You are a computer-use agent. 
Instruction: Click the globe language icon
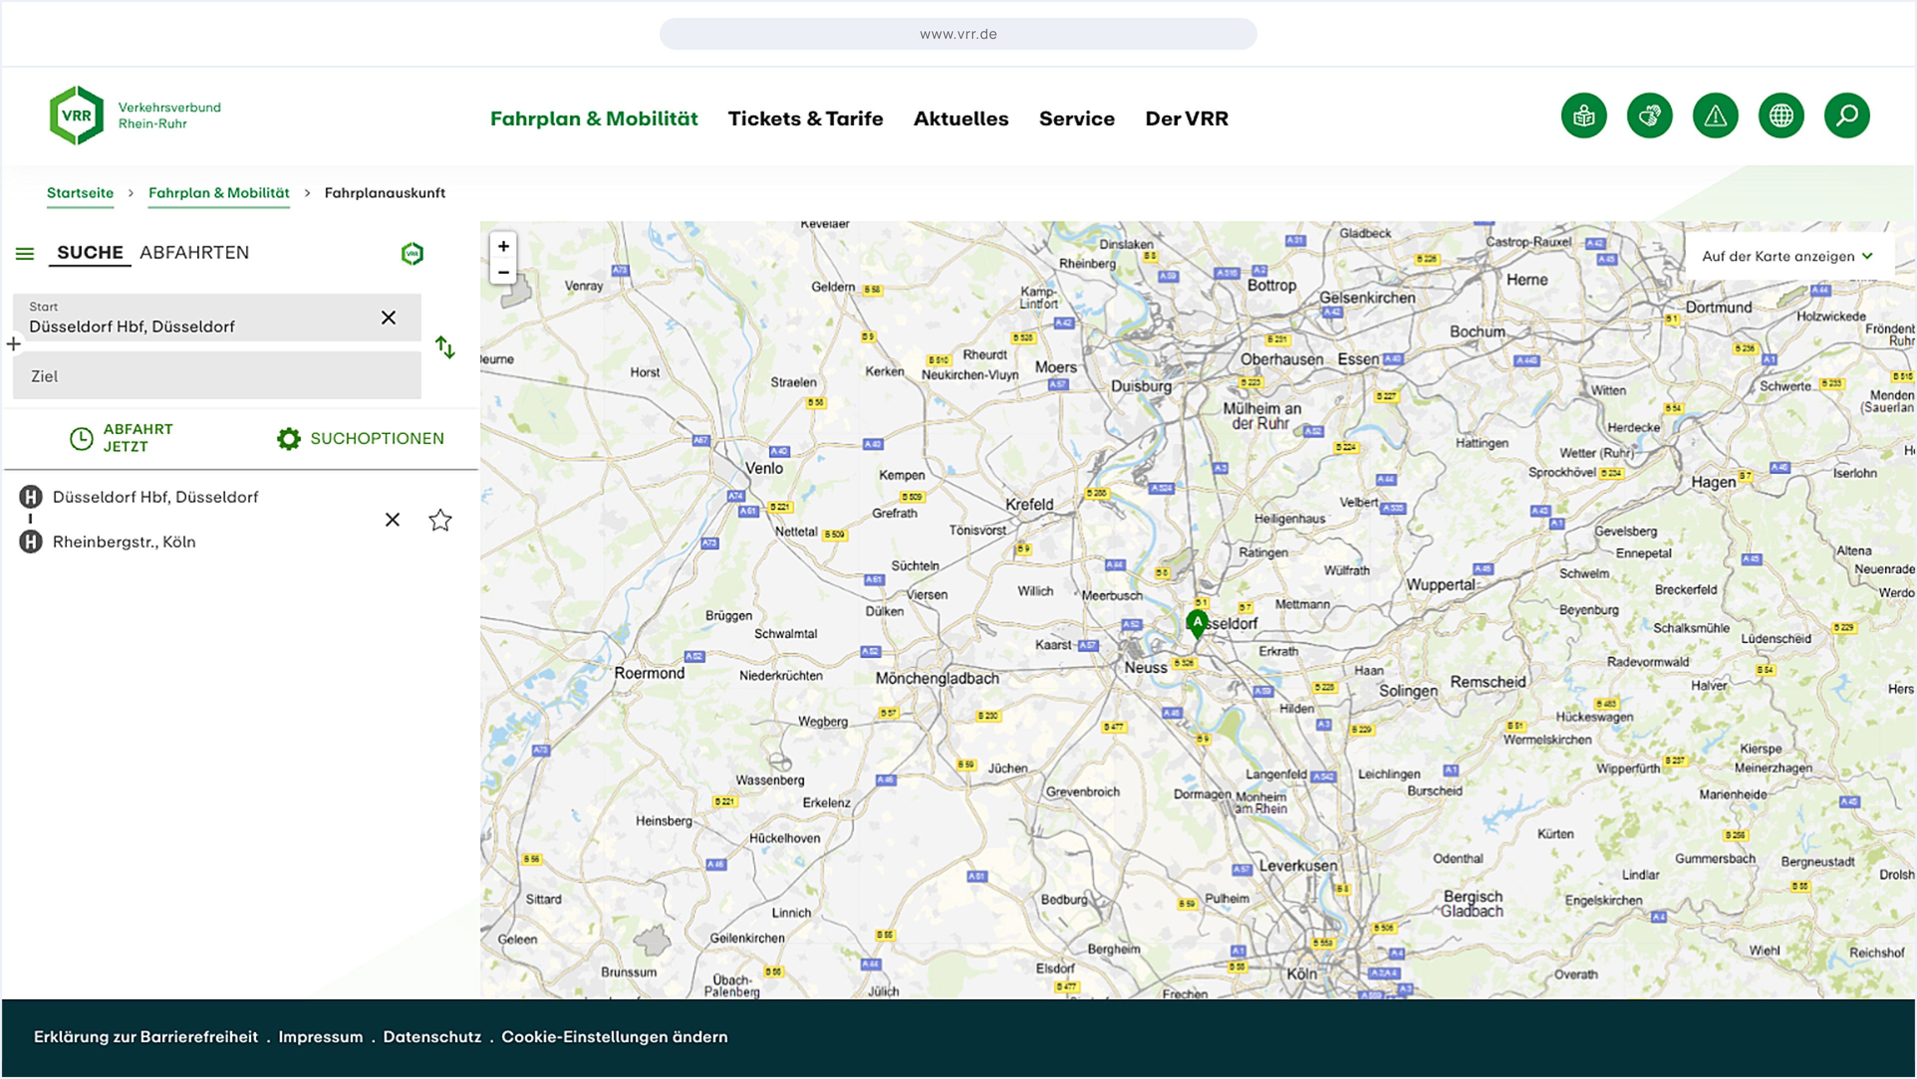pos(1780,116)
